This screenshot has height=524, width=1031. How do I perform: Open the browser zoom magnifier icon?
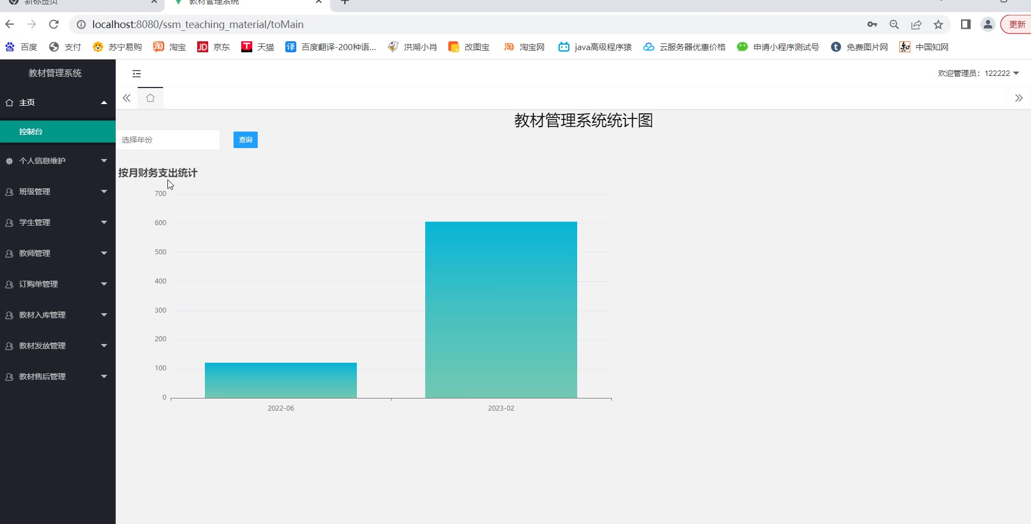point(894,24)
